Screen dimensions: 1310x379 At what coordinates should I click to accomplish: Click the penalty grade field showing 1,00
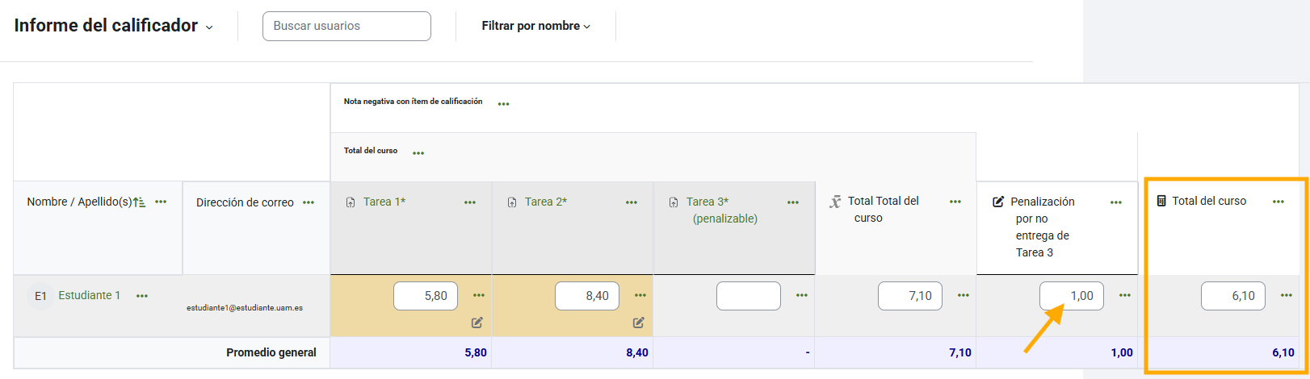click(1072, 296)
